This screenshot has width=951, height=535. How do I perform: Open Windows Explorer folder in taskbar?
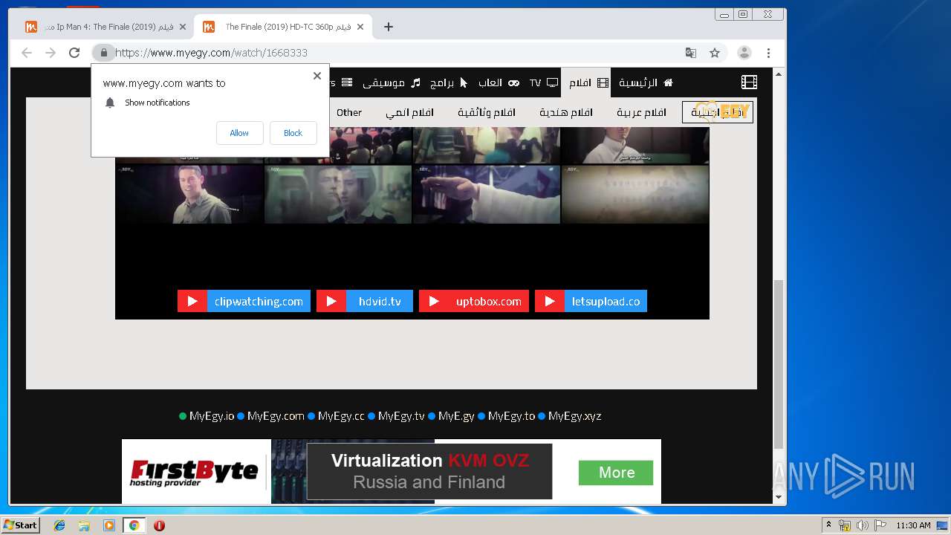click(84, 525)
